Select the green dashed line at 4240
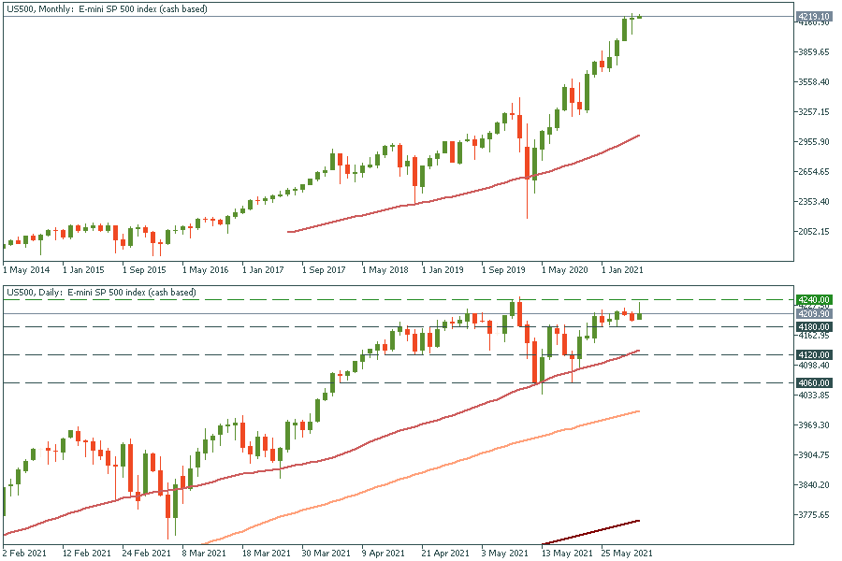 click(x=281, y=300)
